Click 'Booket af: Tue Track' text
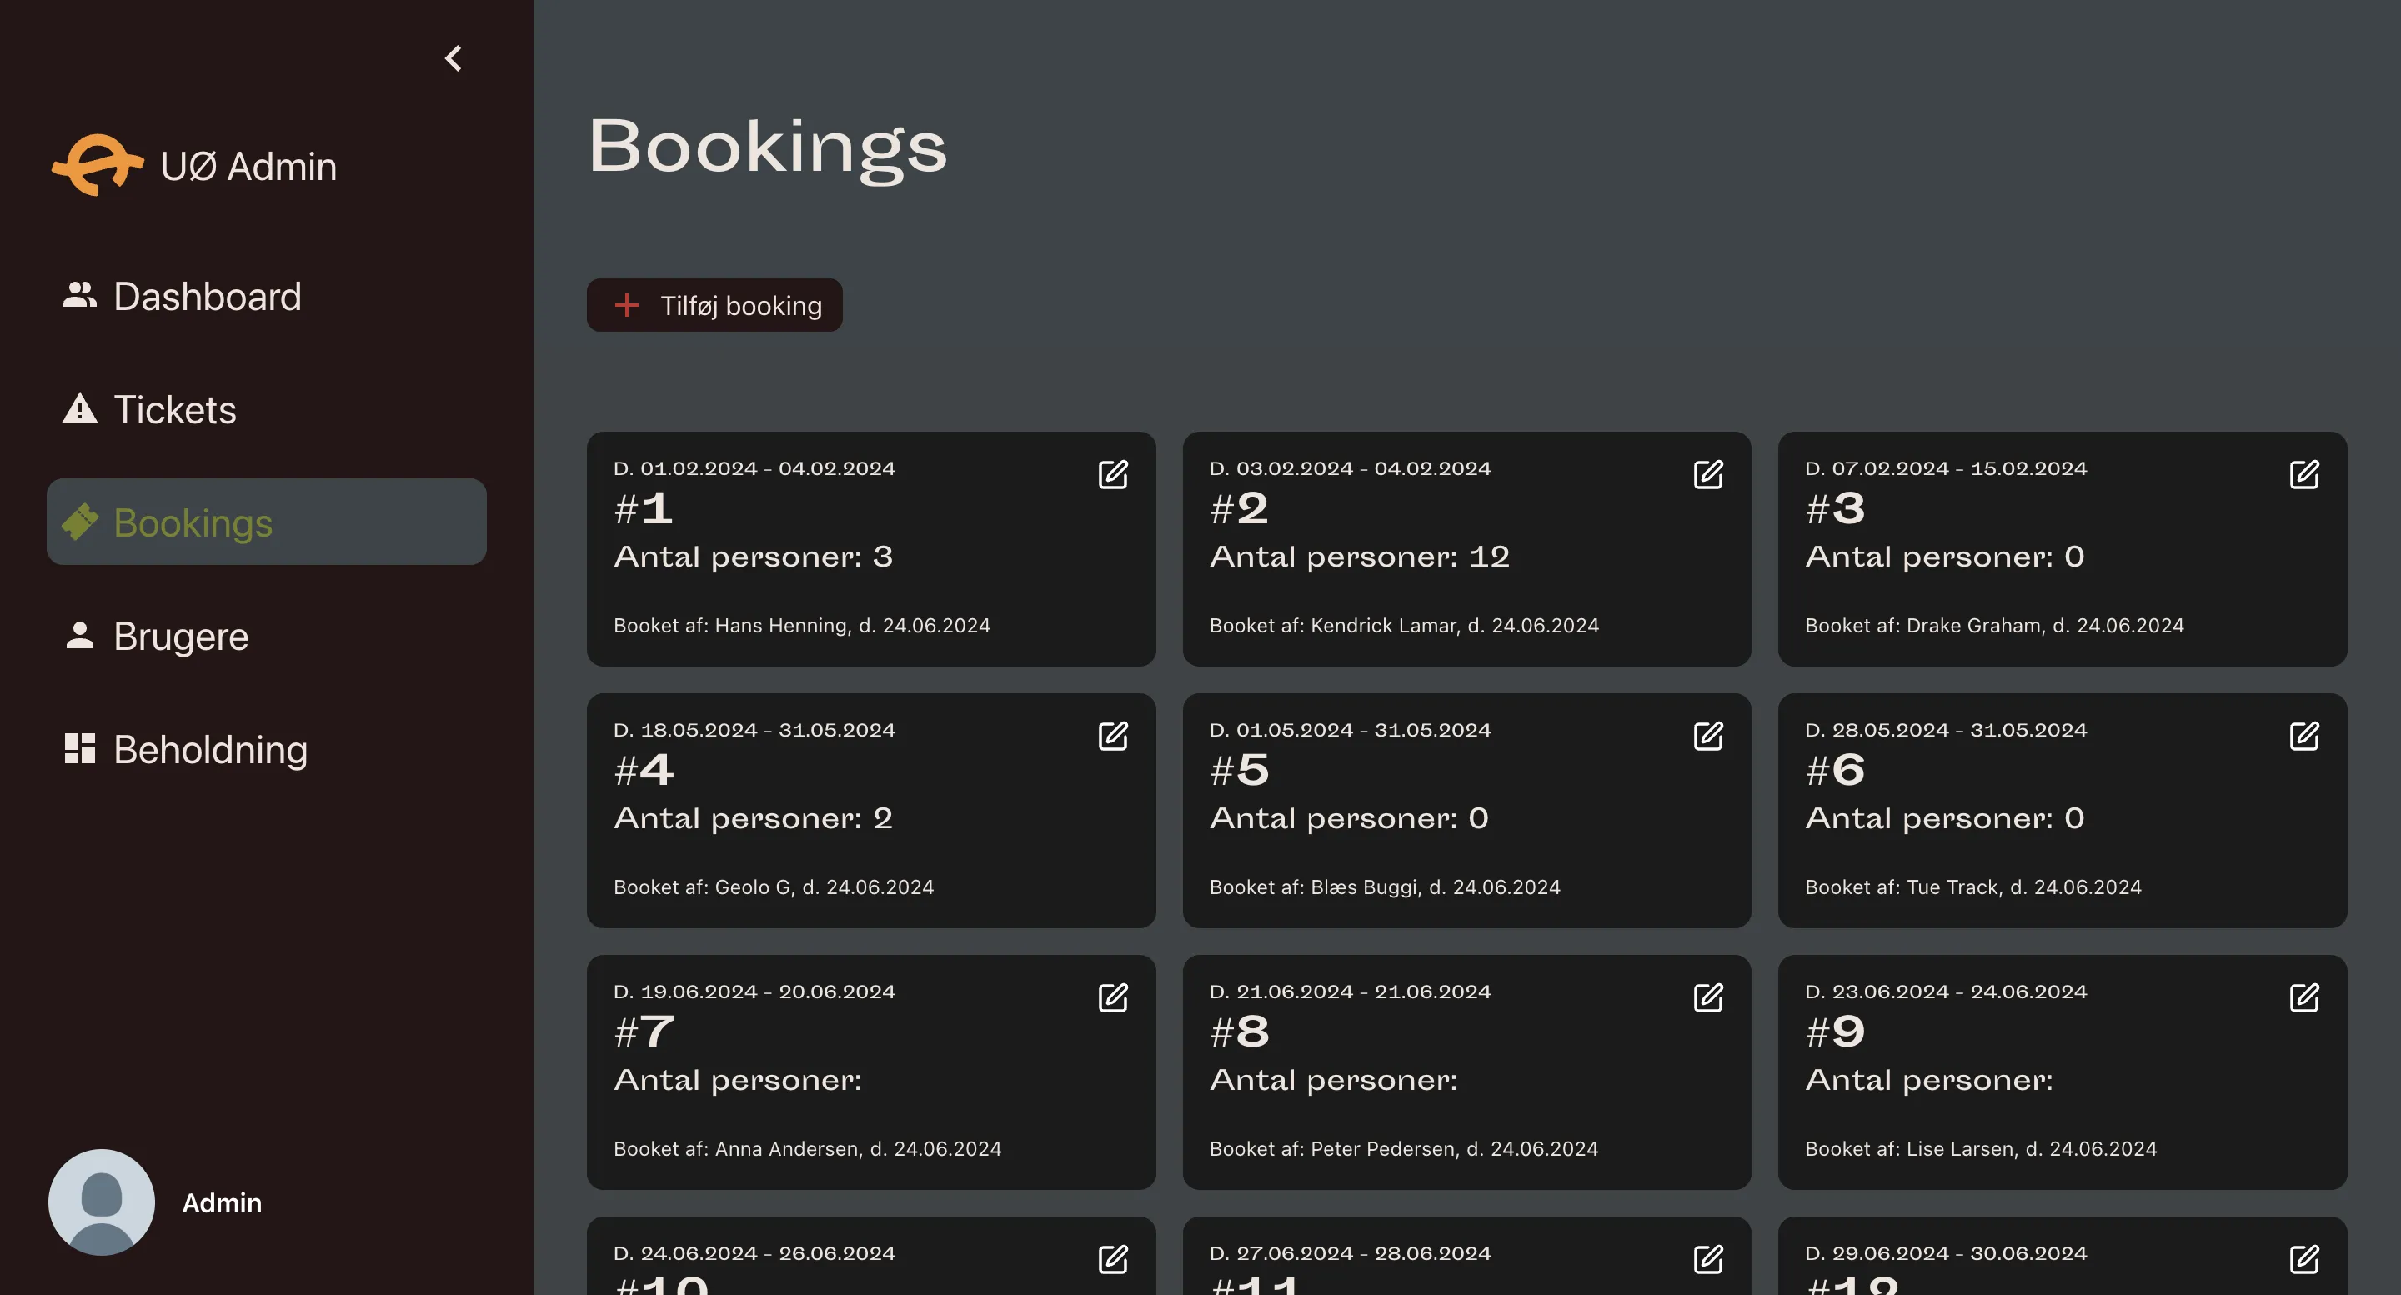Viewport: 2401px width, 1295px height. coord(1973,887)
